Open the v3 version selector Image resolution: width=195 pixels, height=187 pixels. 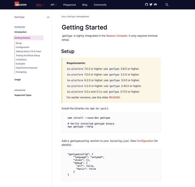48,17
